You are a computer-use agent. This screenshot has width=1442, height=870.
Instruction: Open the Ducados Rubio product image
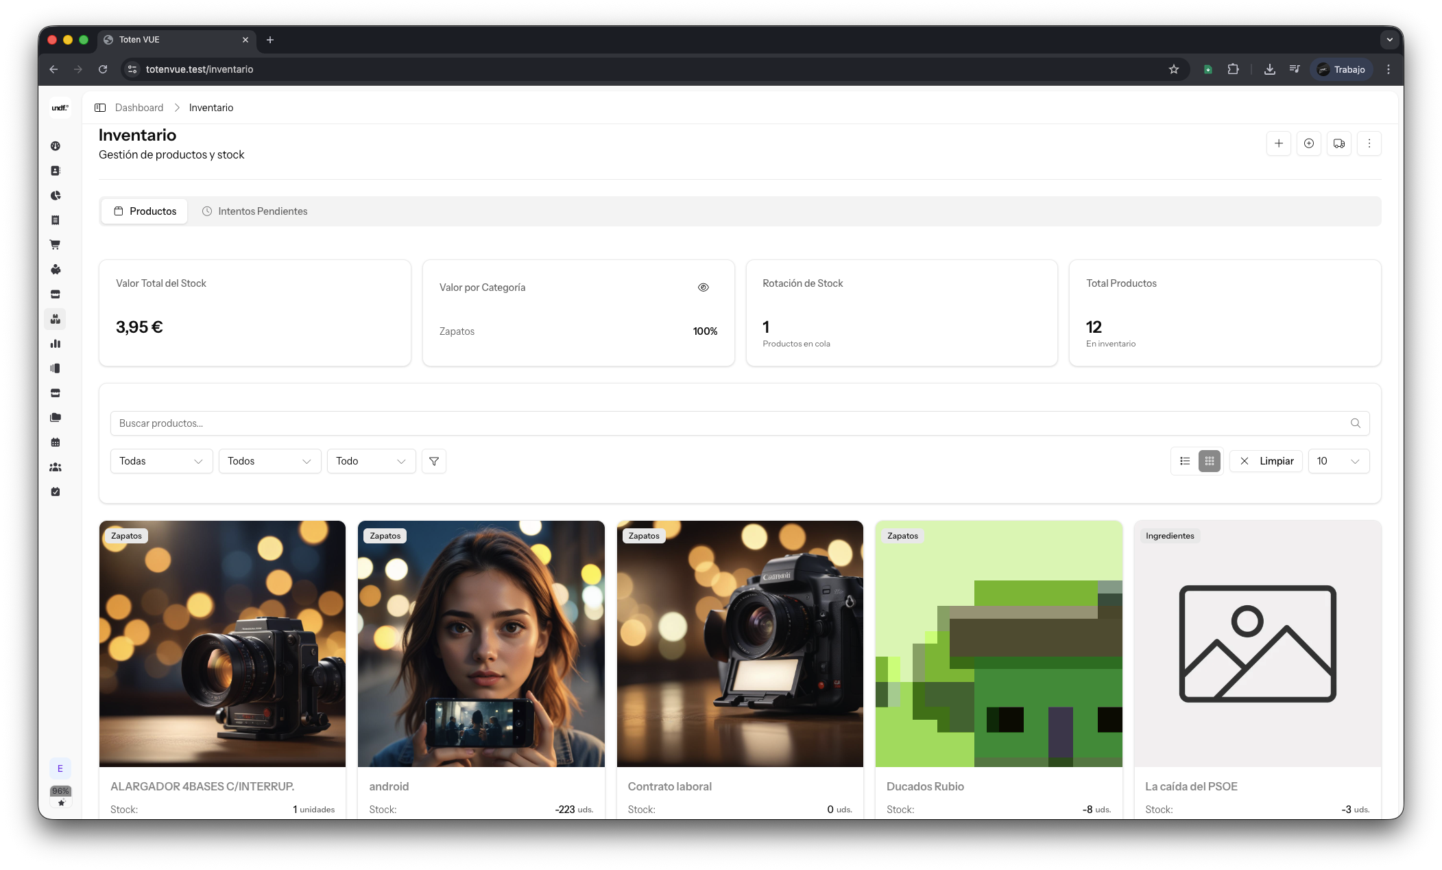point(999,644)
